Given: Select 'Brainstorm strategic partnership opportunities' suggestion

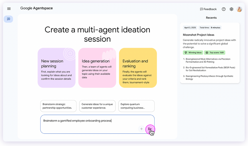Looking at the screenshot, I should 58,106.
